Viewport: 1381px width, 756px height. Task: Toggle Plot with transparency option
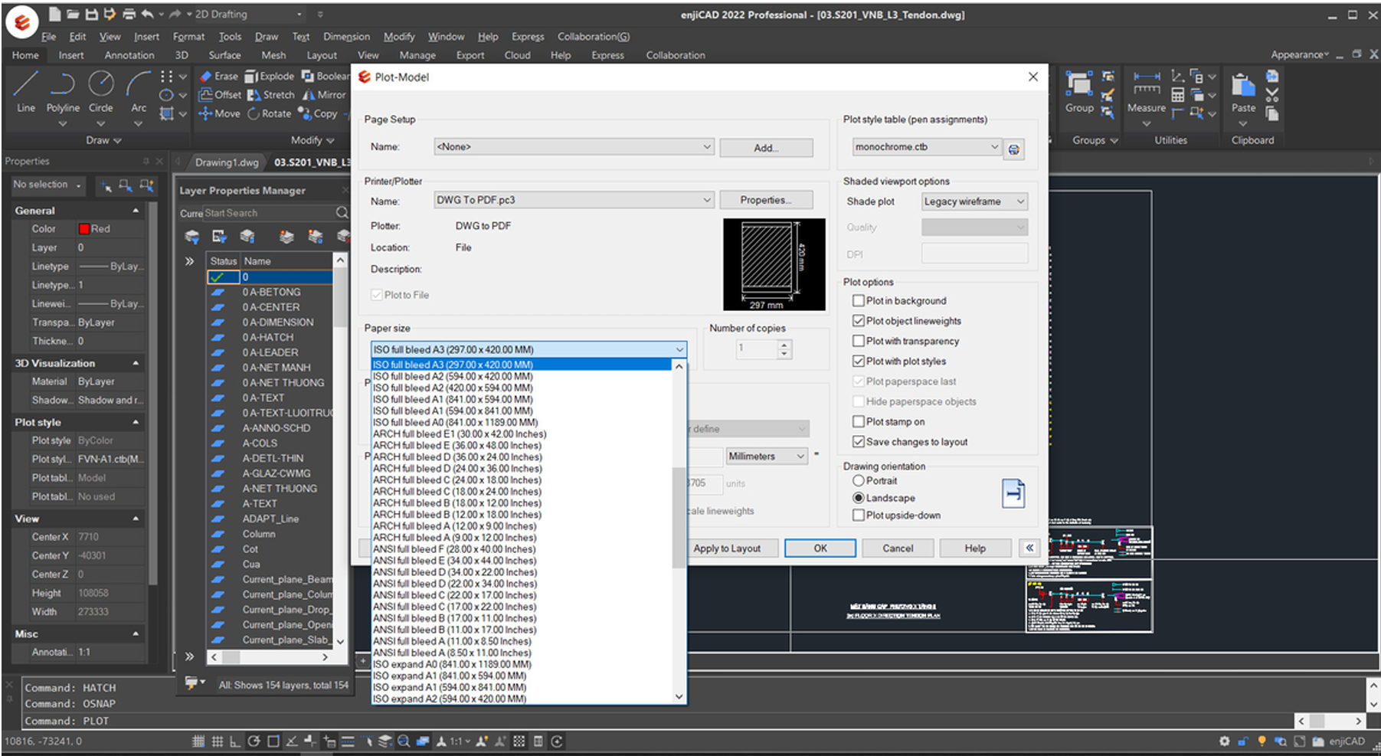click(x=859, y=342)
